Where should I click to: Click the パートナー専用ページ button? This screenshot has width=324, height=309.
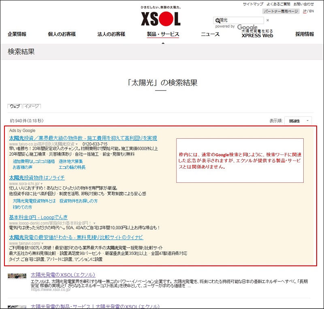coord(281,11)
